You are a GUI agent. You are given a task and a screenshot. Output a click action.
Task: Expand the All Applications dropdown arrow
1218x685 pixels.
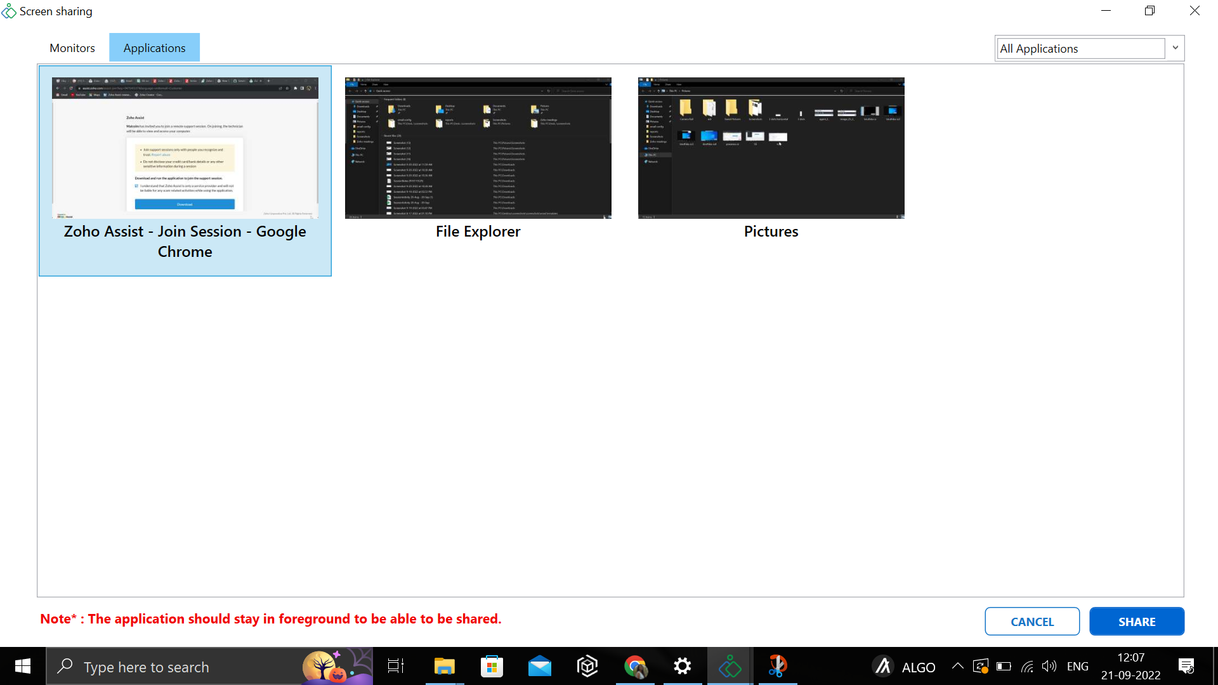(1175, 48)
